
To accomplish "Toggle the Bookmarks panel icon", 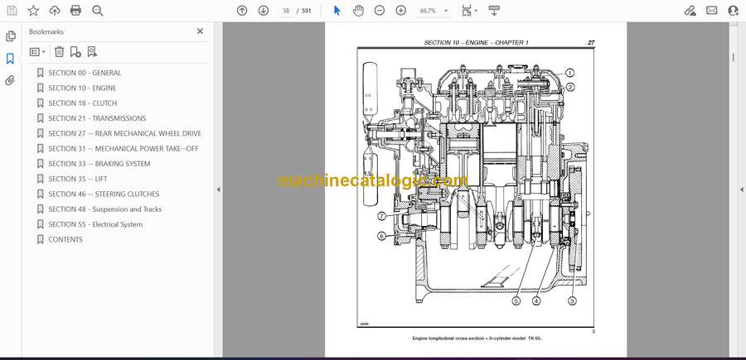I will pyautogui.click(x=10, y=59).
